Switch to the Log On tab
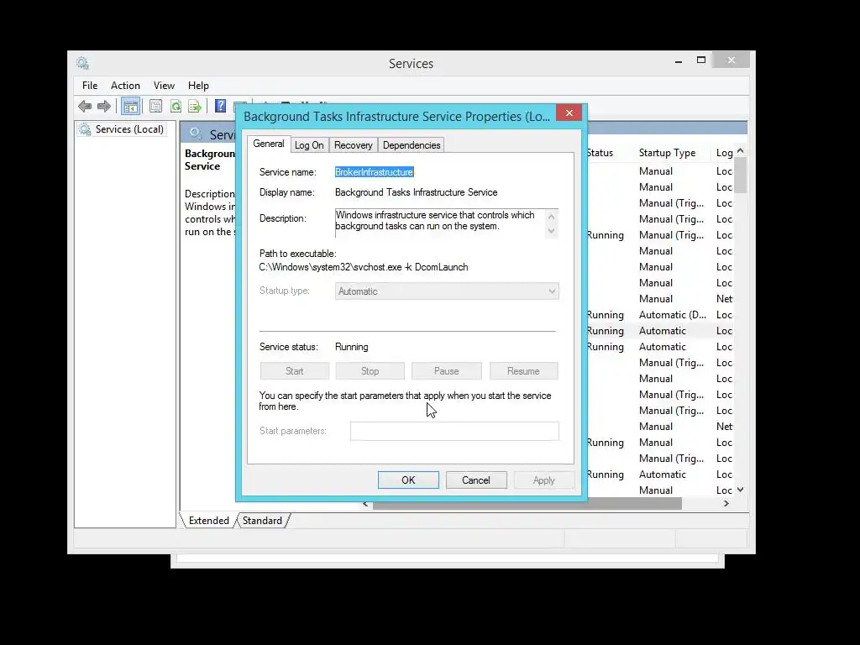 tap(309, 145)
